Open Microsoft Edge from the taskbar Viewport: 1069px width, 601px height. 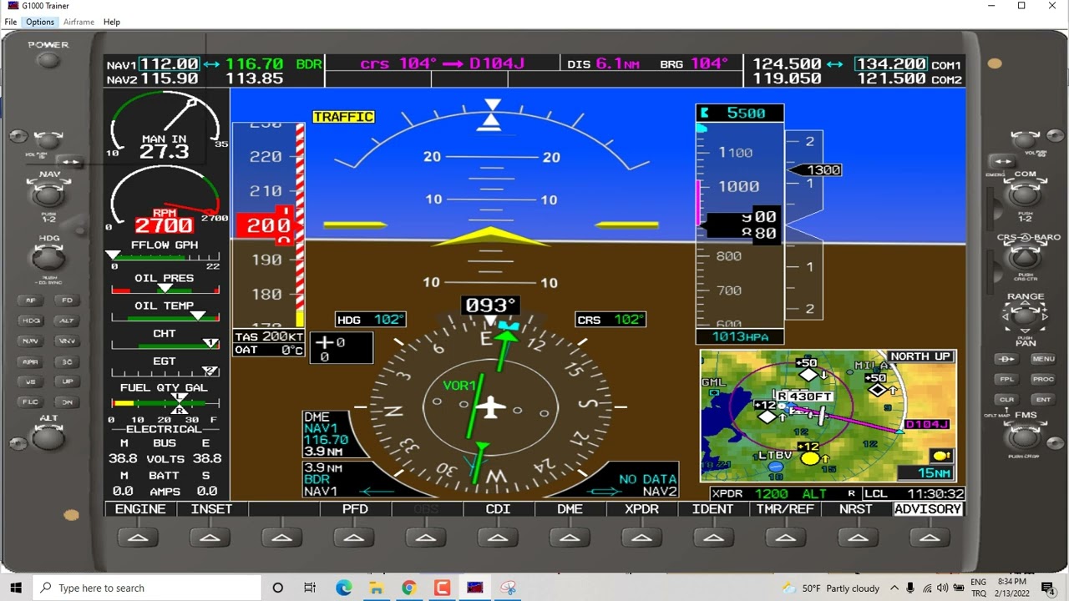(343, 588)
